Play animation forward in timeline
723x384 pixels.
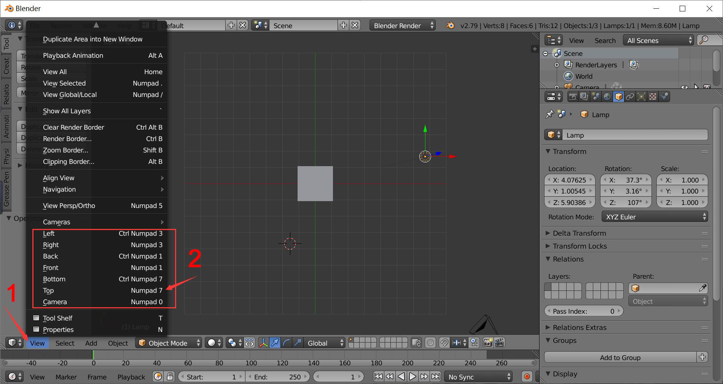pos(413,377)
